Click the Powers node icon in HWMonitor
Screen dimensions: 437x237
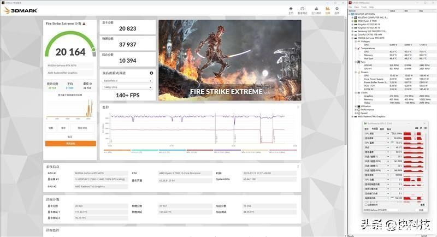359,72
